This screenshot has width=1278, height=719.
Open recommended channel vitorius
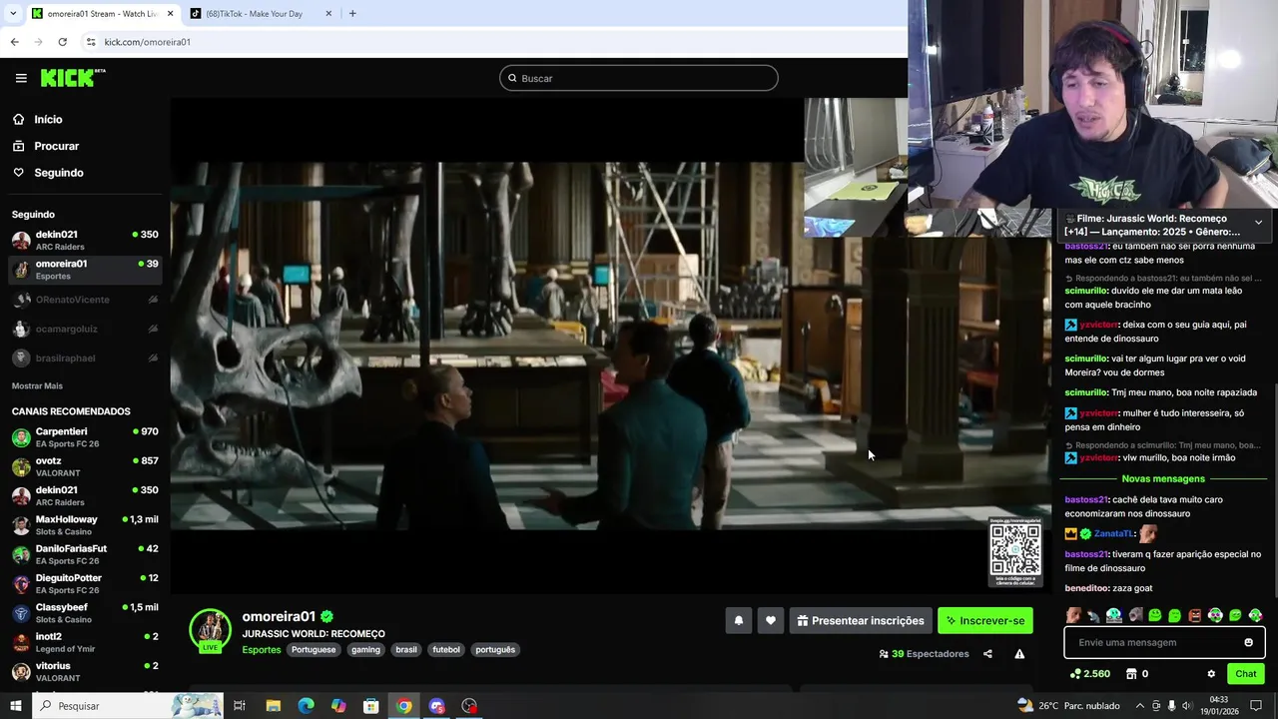85,671
